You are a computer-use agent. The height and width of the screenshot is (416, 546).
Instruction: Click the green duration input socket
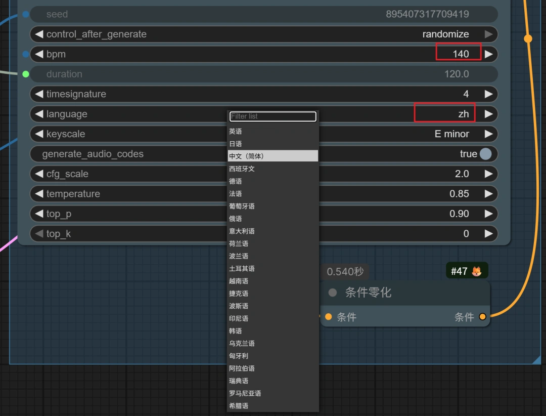(x=25, y=74)
